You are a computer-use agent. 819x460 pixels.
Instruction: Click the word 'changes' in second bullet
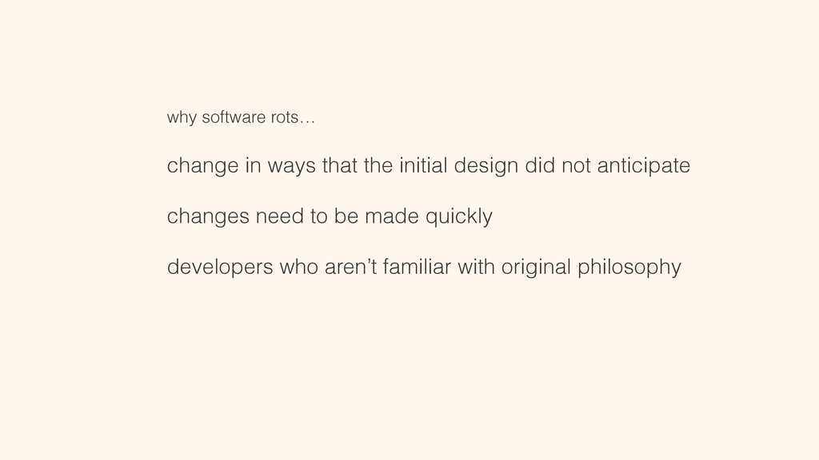click(208, 216)
